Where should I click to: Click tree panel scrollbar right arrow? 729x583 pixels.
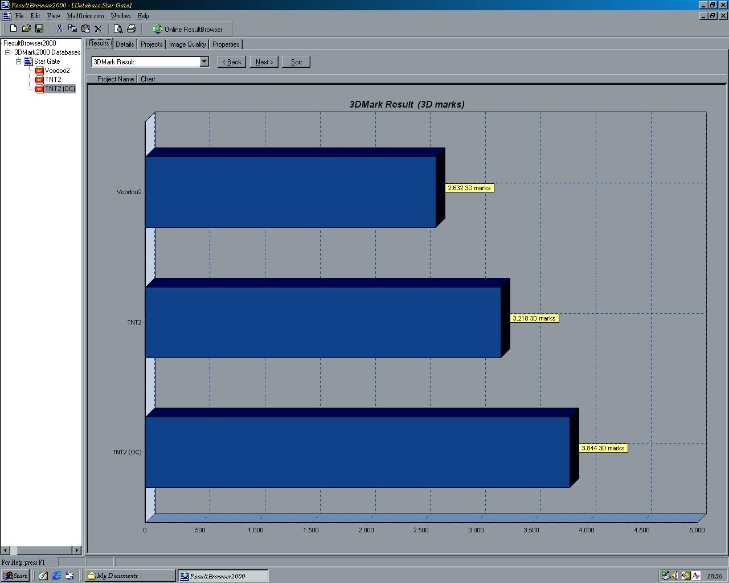pos(77,550)
